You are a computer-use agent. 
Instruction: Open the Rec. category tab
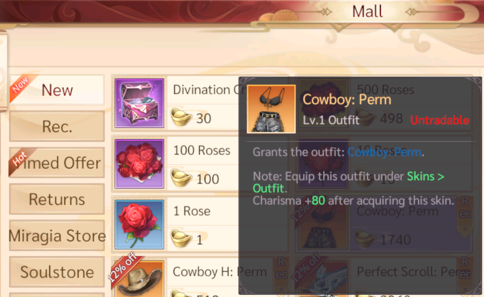click(57, 126)
